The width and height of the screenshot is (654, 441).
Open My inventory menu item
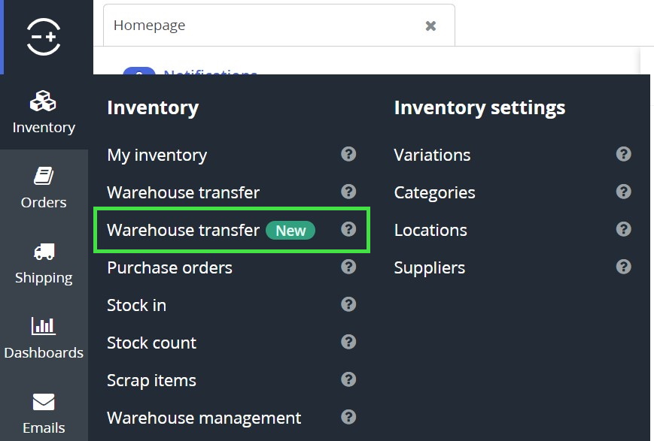157,155
